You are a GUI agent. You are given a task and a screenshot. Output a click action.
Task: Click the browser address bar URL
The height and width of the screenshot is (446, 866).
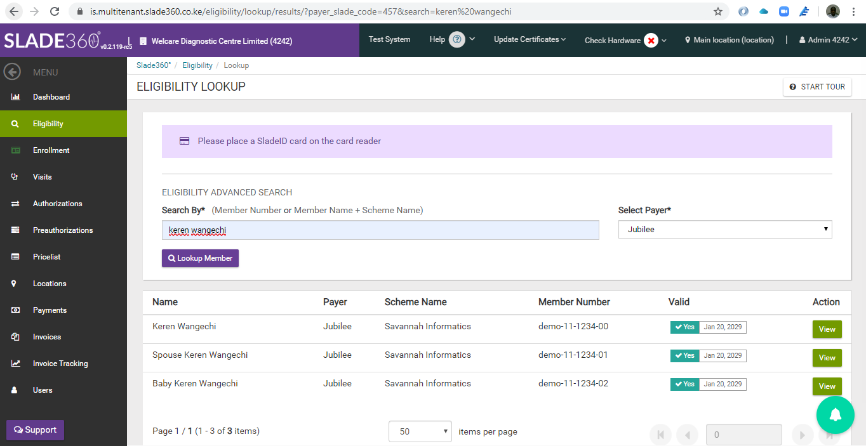[300, 11]
